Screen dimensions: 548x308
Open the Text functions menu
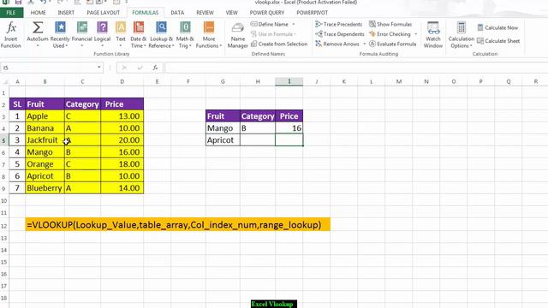pos(121,34)
